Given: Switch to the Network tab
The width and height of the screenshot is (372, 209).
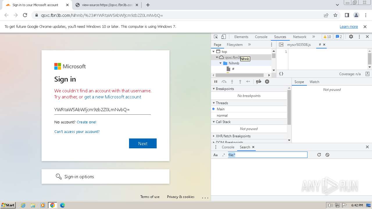Looking at the screenshot, I should 300,37.
